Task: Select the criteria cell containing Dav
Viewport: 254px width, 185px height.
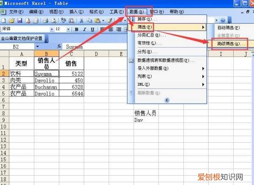Action: [146, 120]
